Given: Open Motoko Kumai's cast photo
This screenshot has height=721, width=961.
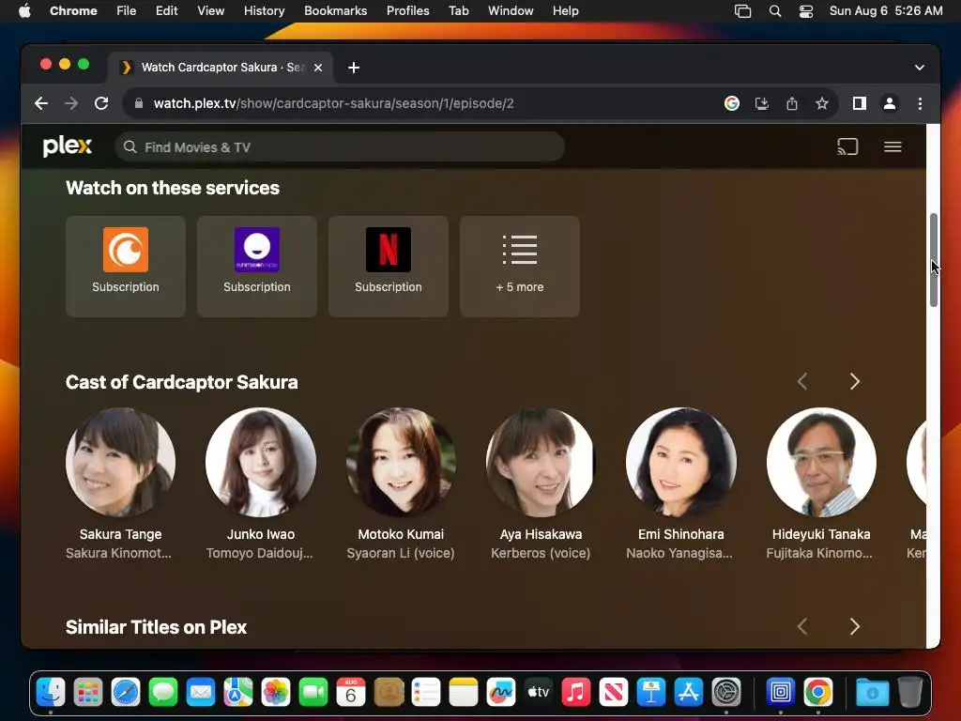Looking at the screenshot, I should (401, 462).
